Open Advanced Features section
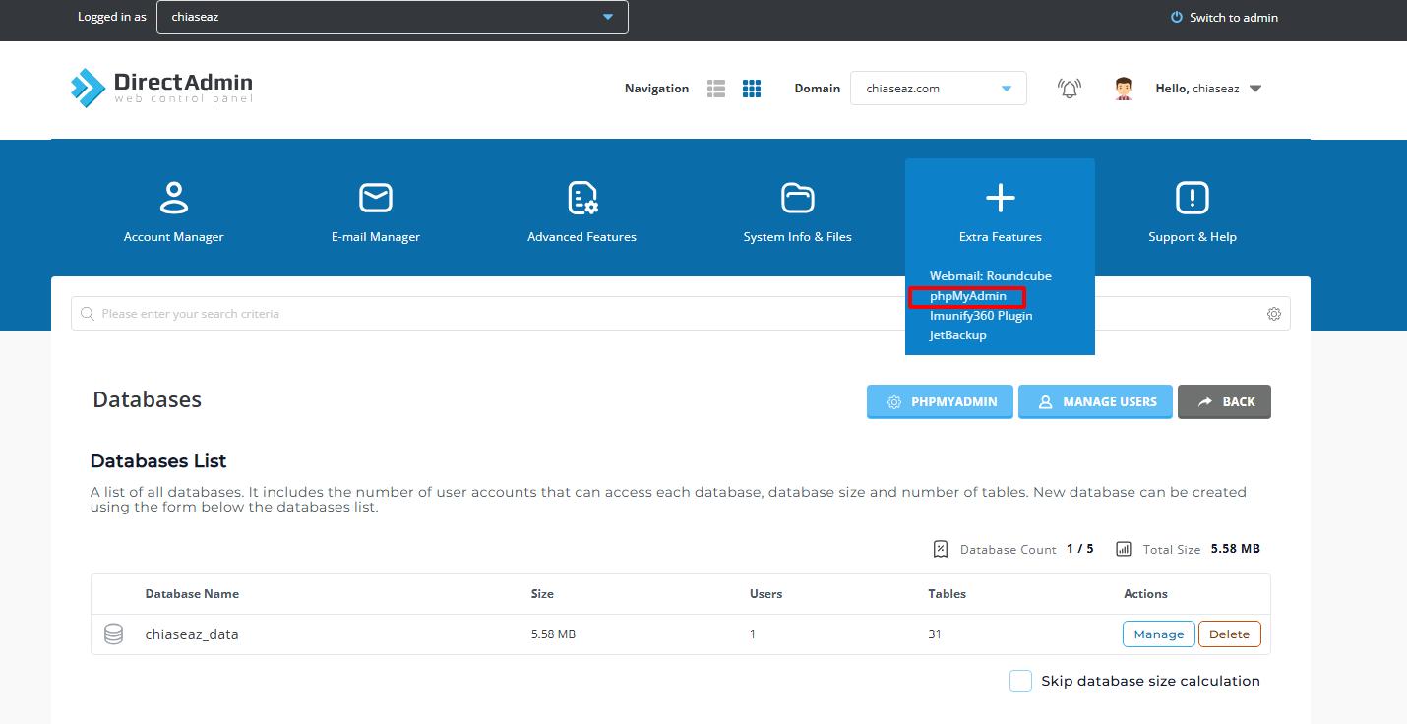Screen dimensions: 1407x724 [x=581, y=211]
